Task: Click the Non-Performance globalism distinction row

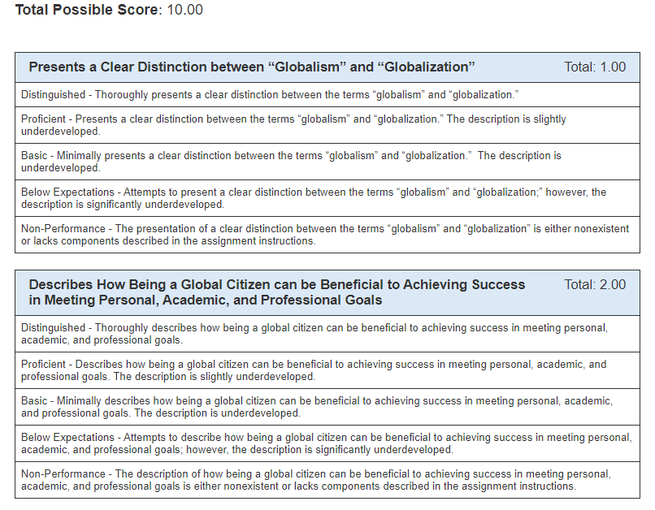Action: pos(327,235)
